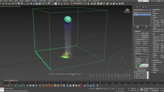Open the Utilities wrench panel tab

click(x=149, y=7)
